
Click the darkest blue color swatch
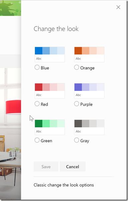(39, 51)
